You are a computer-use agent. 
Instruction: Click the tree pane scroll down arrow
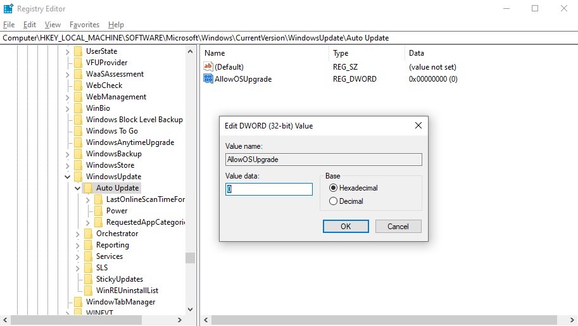[190, 310]
